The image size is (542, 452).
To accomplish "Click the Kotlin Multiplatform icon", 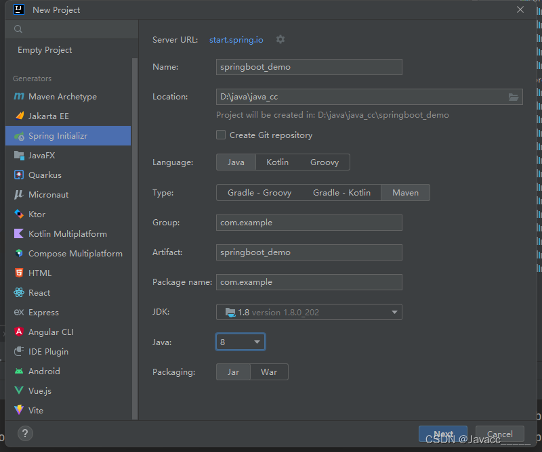I will pos(19,233).
